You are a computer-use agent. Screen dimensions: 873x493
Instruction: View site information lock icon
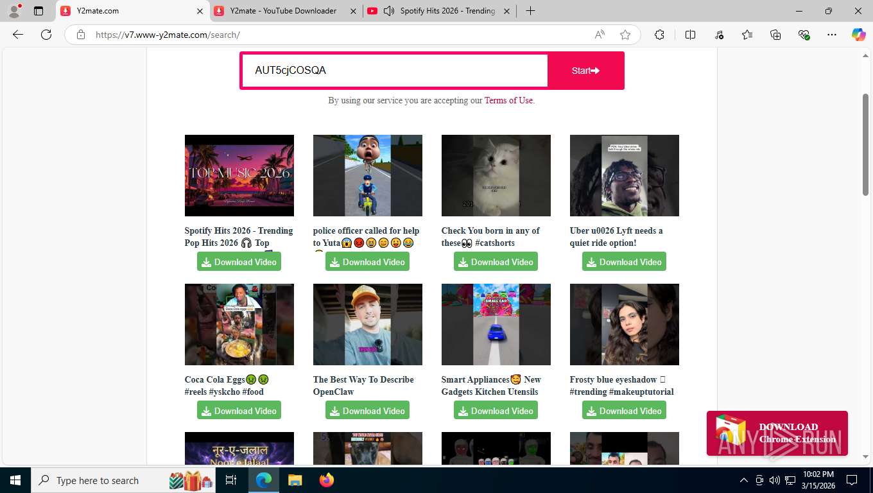pos(81,35)
